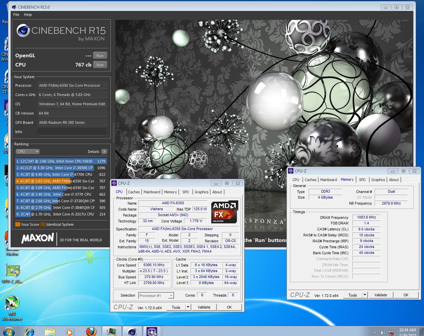Image resolution: width=424 pixels, height=336 pixels.
Task: Click the AMD FX Unlocked logo in CPU-Z
Action: (x=225, y=212)
